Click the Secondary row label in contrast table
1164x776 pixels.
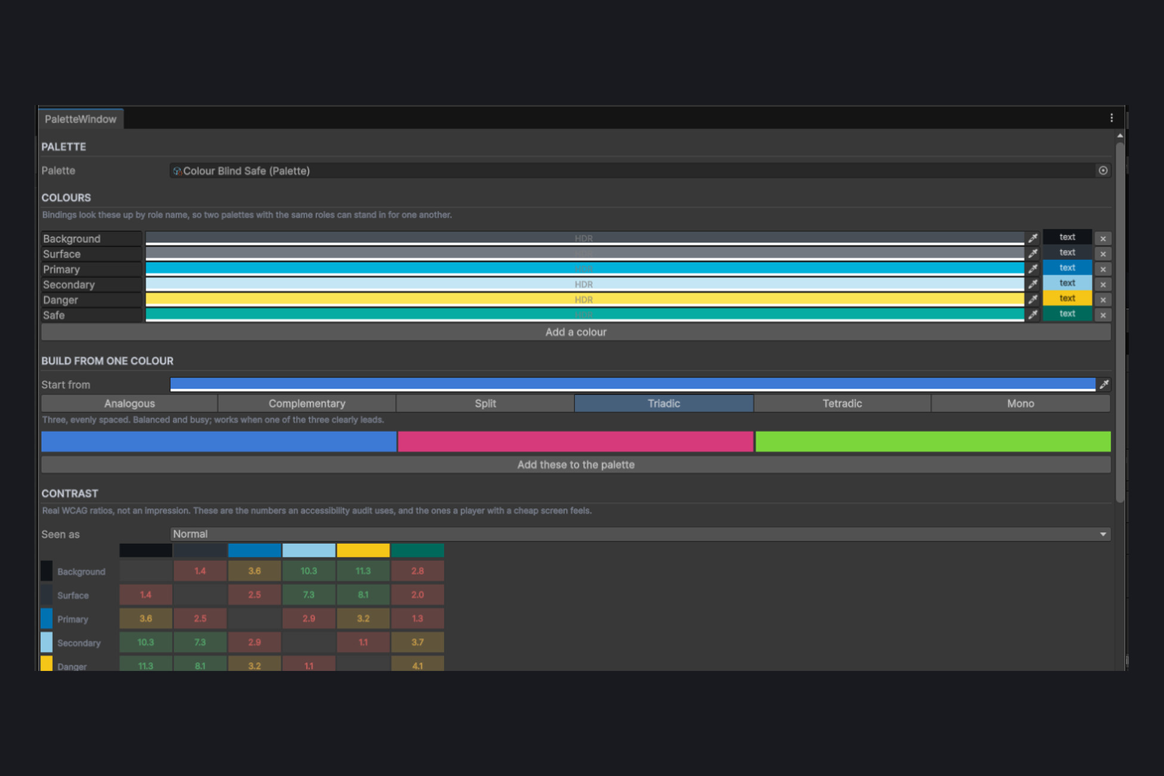[79, 643]
